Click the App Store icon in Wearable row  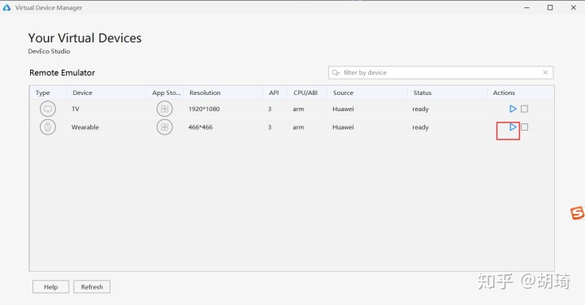[164, 127]
